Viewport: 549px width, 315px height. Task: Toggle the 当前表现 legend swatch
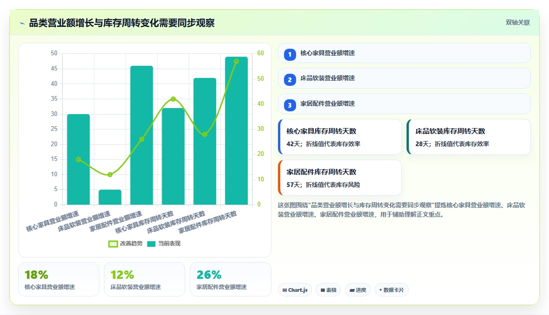pyautogui.click(x=151, y=244)
